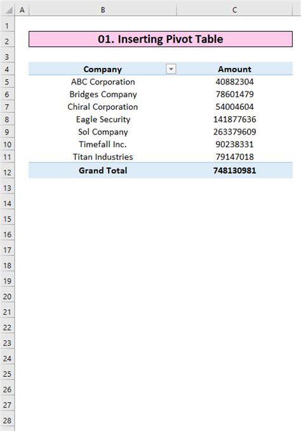Select the amount 90238331
The width and height of the screenshot is (301, 431).
[234, 144]
